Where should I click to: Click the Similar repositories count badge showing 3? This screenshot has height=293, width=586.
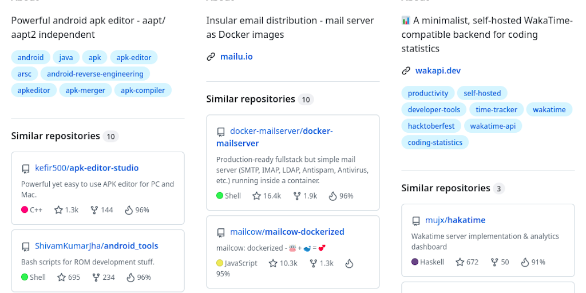[x=499, y=188]
